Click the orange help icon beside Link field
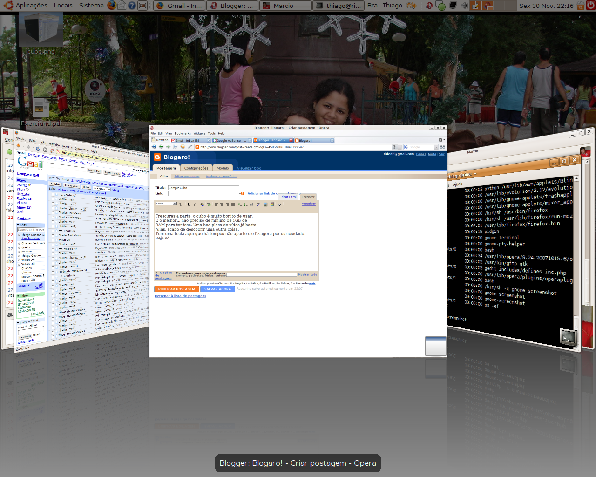 [x=242, y=193]
